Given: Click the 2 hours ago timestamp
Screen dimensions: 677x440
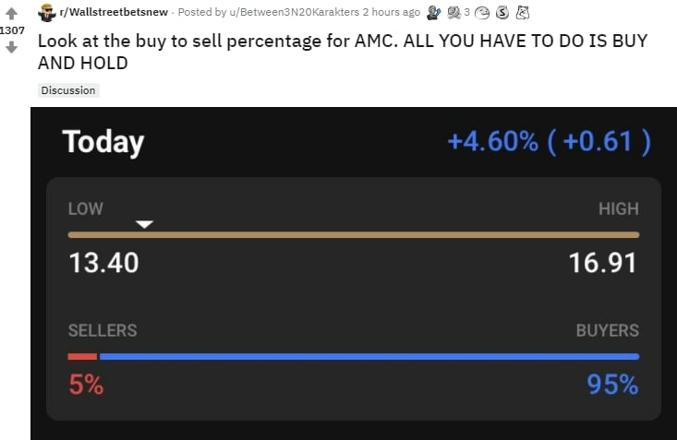Looking at the screenshot, I should (392, 12).
